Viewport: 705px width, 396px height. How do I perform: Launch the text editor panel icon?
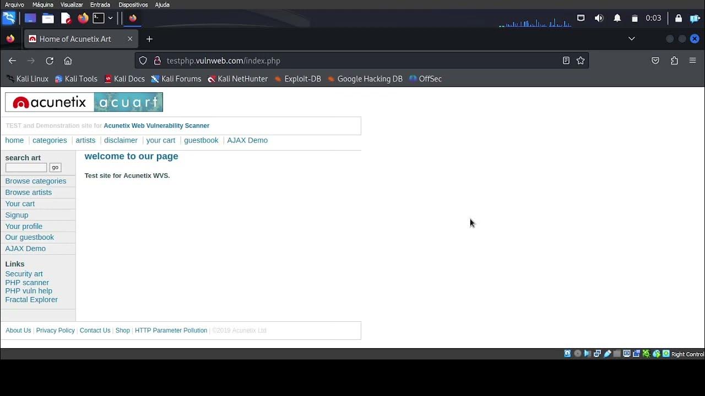point(66,18)
